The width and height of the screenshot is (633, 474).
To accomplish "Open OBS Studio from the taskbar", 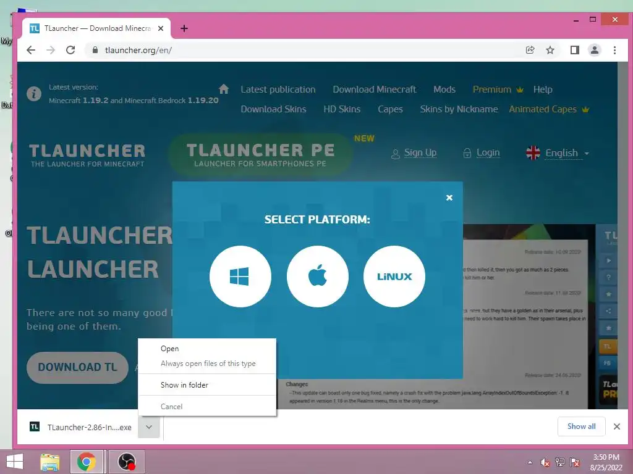I will pyautogui.click(x=126, y=462).
